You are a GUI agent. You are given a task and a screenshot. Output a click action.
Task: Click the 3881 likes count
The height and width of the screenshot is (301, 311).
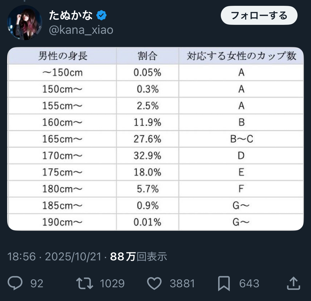pyautogui.click(x=182, y=284)
